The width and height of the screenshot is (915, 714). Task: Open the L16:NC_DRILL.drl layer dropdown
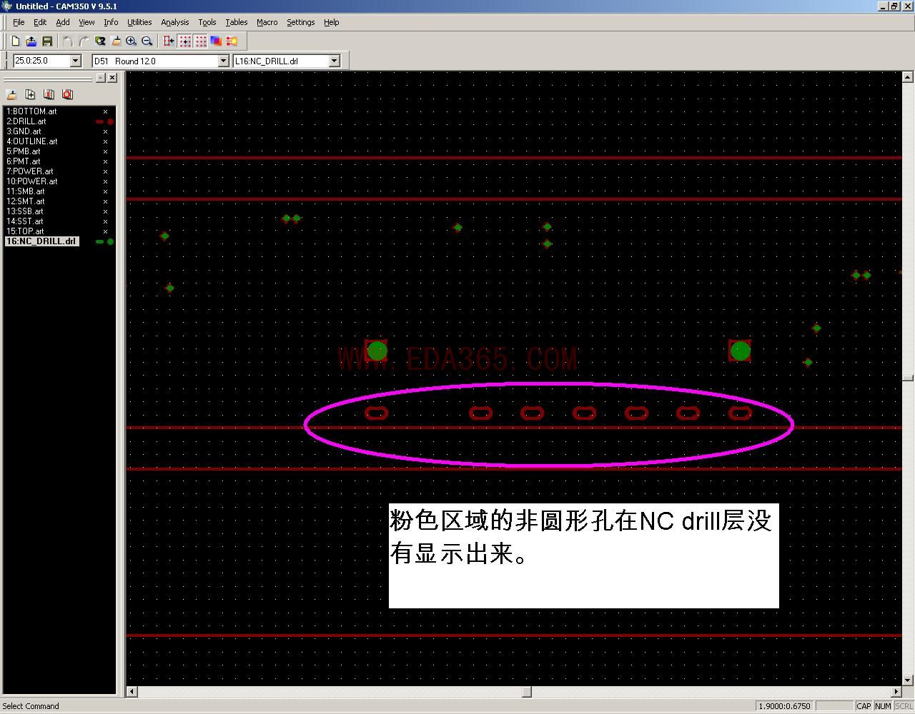pyautogui.click(x=334, y=61)
